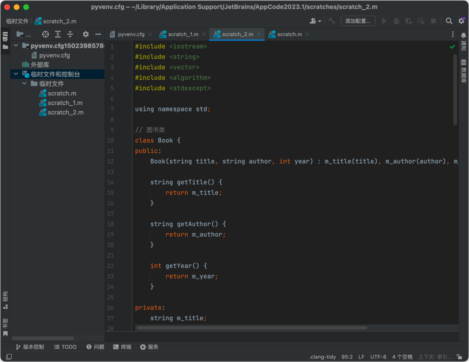Close the pyvenv.cfg tab

[150, 34]
